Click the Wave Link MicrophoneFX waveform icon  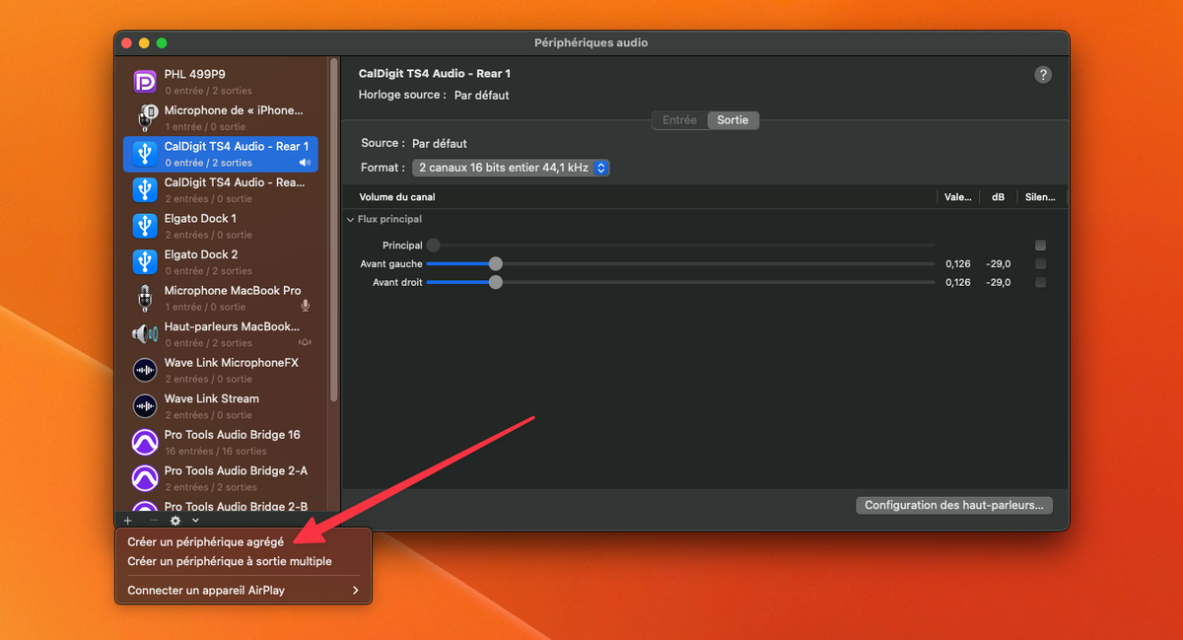coord(145,370)
